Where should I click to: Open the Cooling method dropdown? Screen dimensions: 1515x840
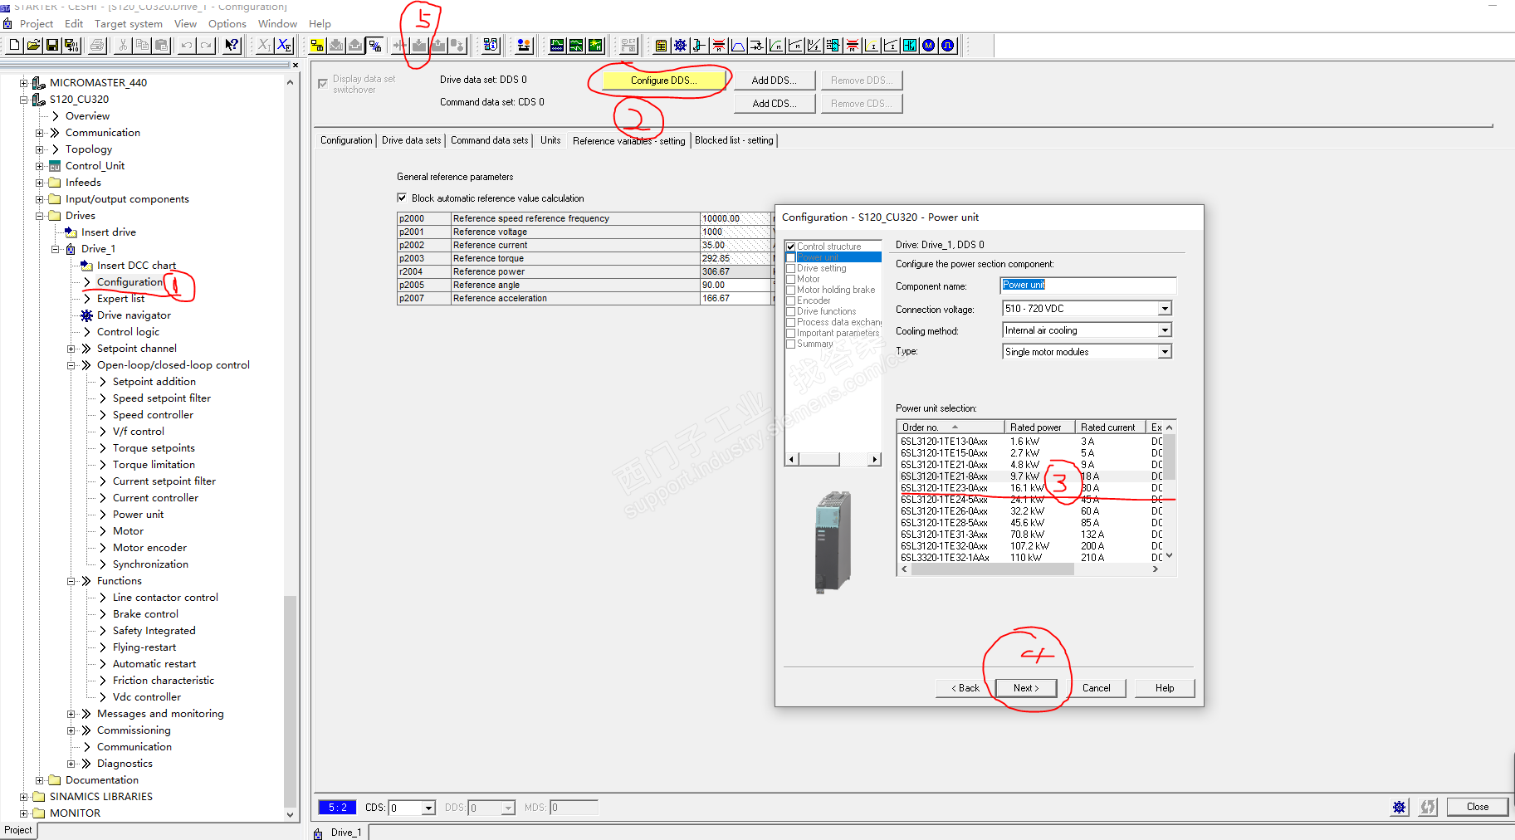tap(1165, 330)
